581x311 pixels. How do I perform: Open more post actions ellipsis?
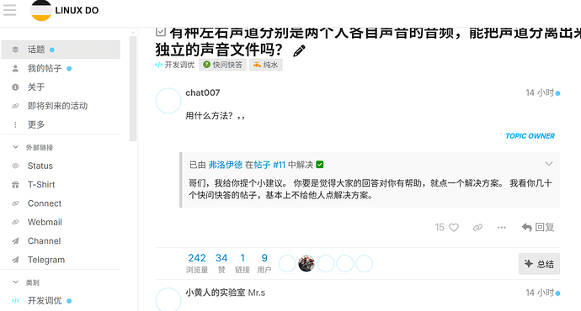(501, 227)
